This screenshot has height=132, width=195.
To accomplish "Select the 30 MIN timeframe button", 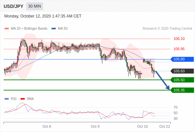I will (x=35, y=6).
